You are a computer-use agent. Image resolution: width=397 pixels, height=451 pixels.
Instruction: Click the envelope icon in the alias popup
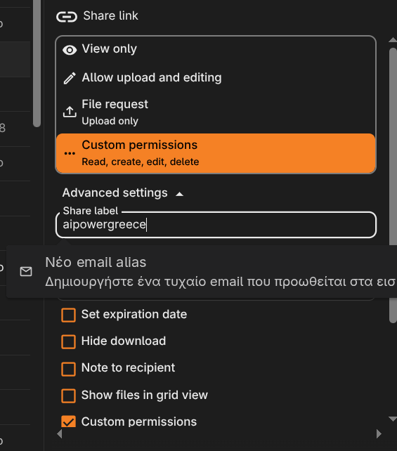click(x=26, y=272)
